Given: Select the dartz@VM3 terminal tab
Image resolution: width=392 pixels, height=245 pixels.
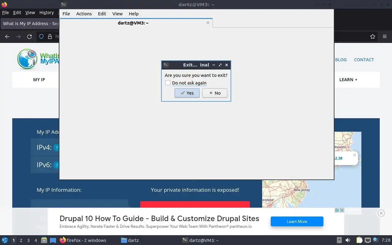Looking at the screenshot, I should (x=136, y=23).
